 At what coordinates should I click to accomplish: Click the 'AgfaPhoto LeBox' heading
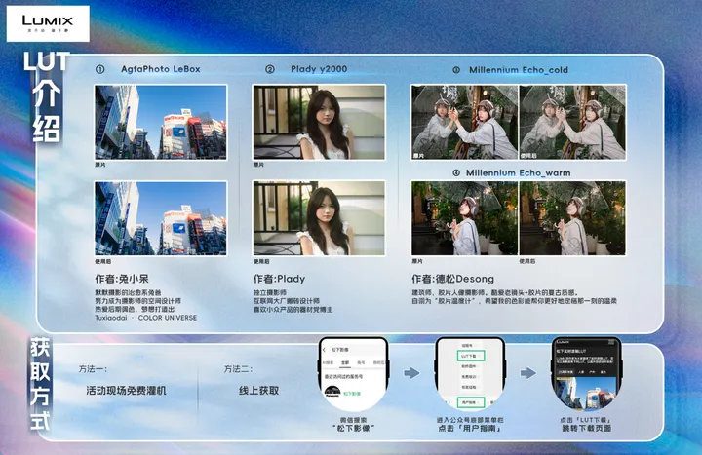coord(161,69)
